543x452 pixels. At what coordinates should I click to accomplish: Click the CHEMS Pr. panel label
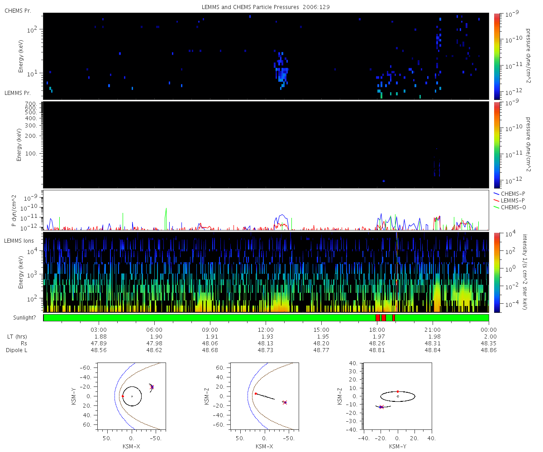[18, 10]
